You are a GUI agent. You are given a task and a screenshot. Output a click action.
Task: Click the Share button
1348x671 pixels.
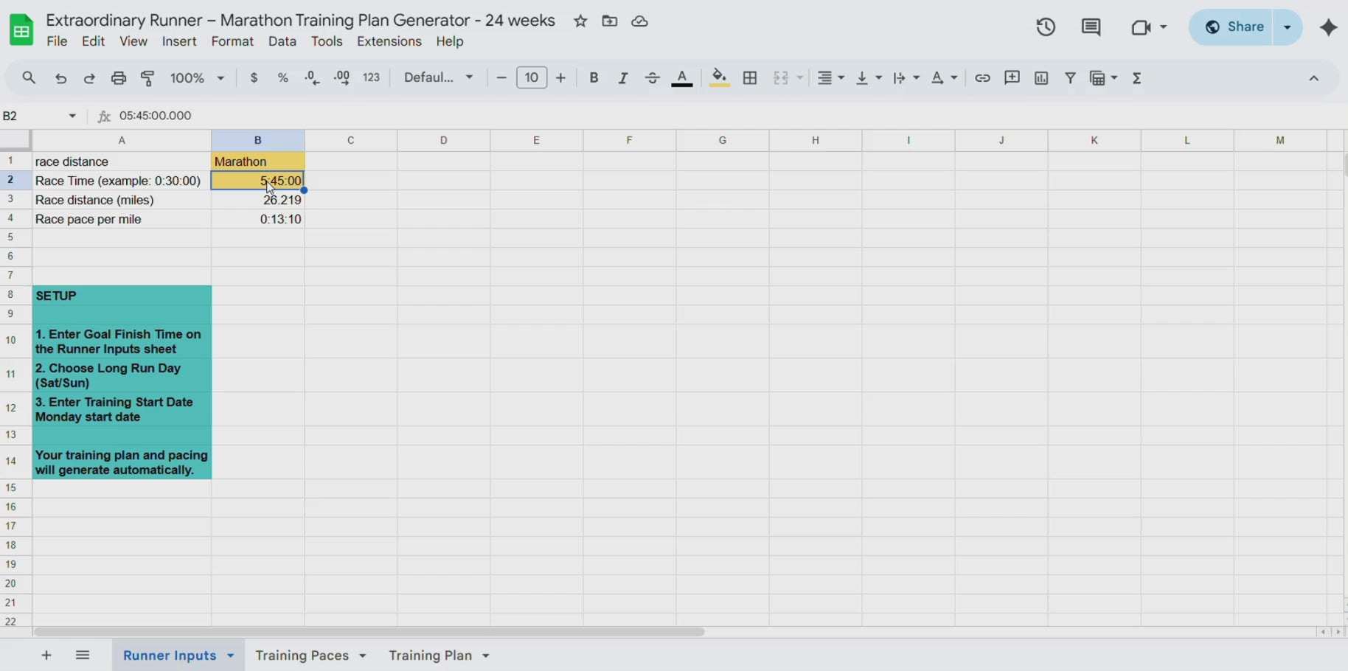click(x=1234, y=27)
